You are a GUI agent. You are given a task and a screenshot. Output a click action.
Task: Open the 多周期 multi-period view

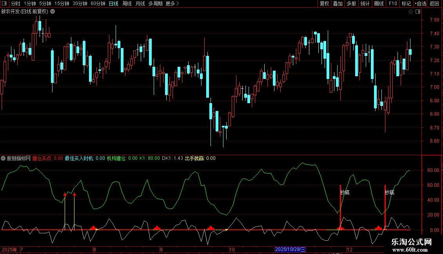click(x=155, y=4)
